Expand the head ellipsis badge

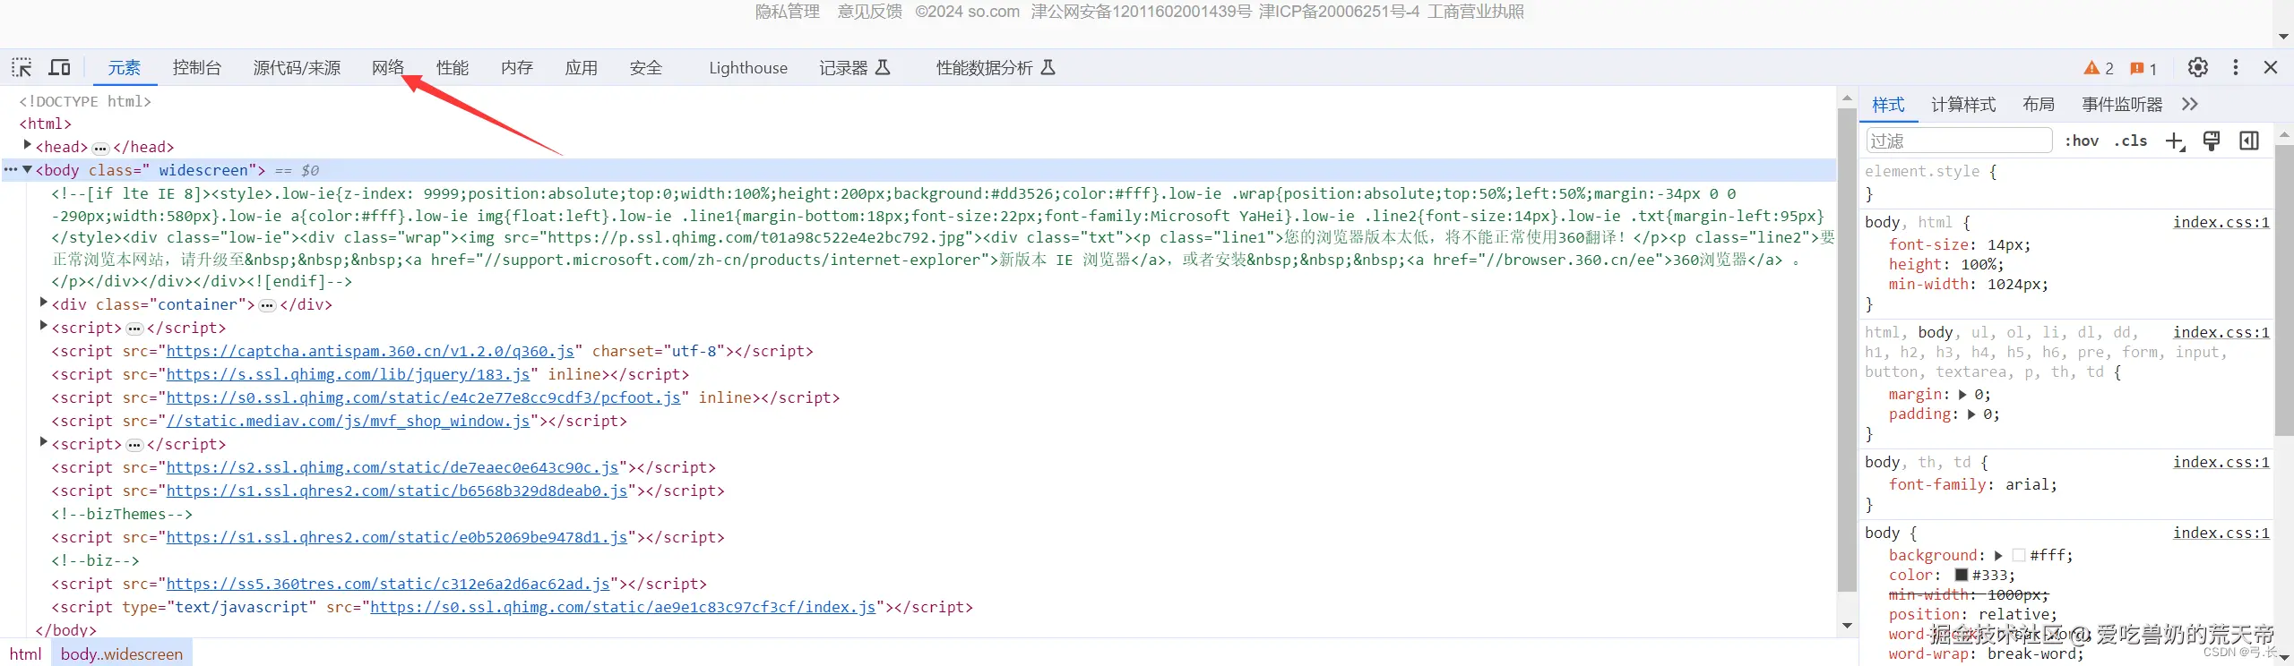pos(100,149)
